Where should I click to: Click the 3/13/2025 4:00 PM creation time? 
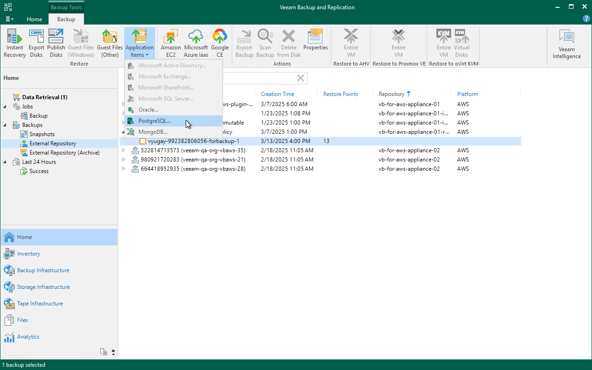[285, 141]
